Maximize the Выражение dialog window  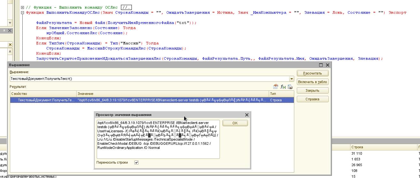[x=321, y=65]
